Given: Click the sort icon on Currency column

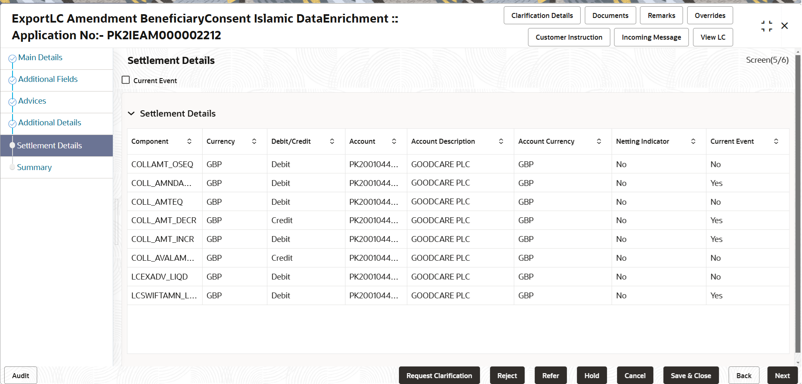Looking at the screenshot, I should coord(254,141).
